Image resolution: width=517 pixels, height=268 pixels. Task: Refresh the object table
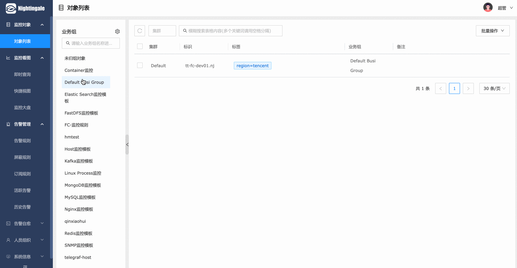pyautogui.click(x=140, y=31)
